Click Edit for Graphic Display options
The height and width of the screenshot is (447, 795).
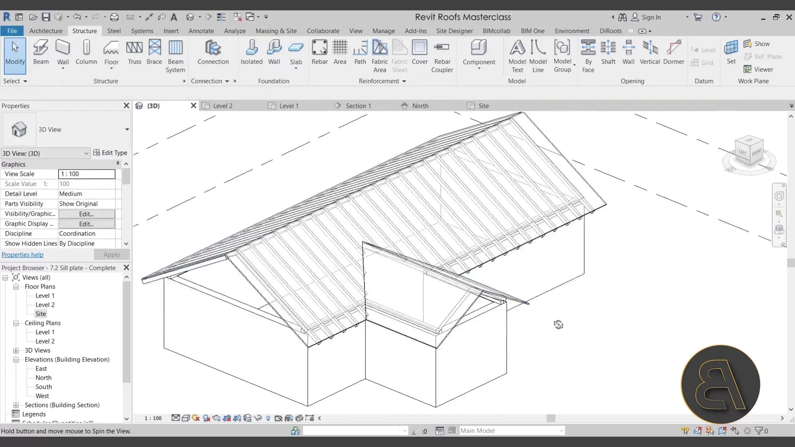[87, 224]
